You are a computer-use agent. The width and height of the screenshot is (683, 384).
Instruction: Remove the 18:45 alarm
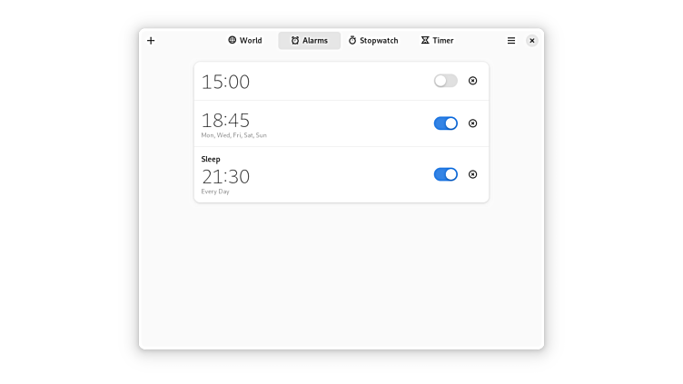click(472, 123)
